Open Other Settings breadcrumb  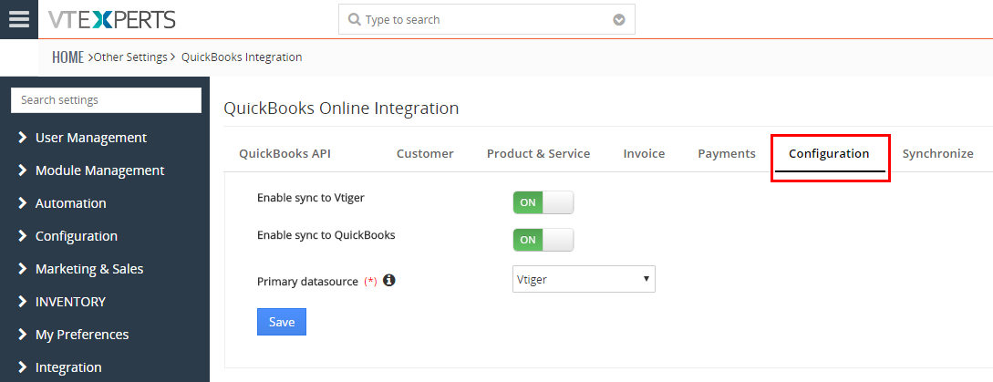(x=130, y=57)
